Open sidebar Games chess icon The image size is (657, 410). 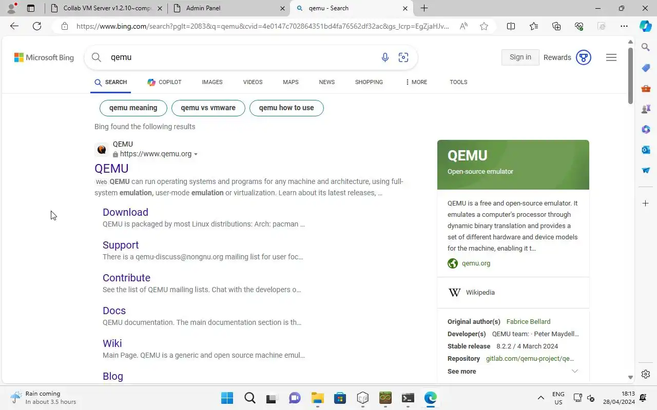tap(646, 109)
